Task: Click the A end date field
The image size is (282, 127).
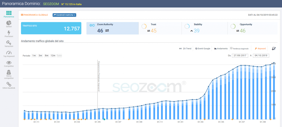Action: [x=261, y=56]
